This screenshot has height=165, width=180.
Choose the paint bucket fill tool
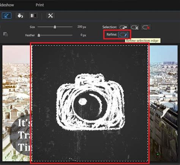[20, 16]
